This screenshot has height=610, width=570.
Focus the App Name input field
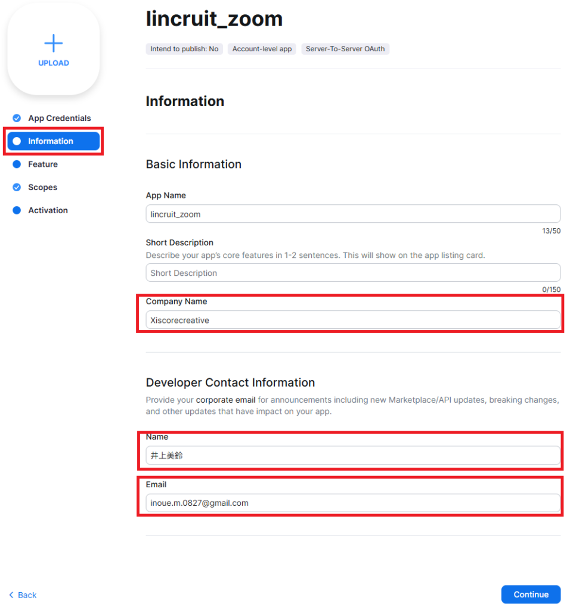[353, 214]
